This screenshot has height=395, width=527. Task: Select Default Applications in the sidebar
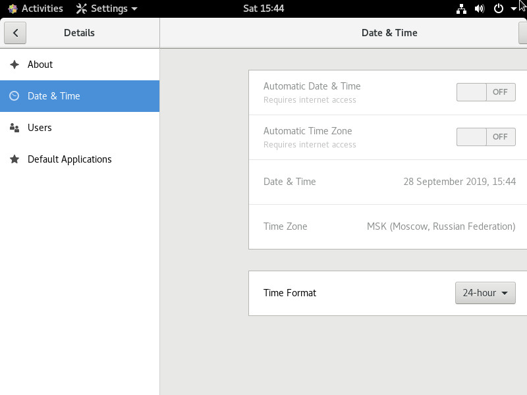coord(80,159)
